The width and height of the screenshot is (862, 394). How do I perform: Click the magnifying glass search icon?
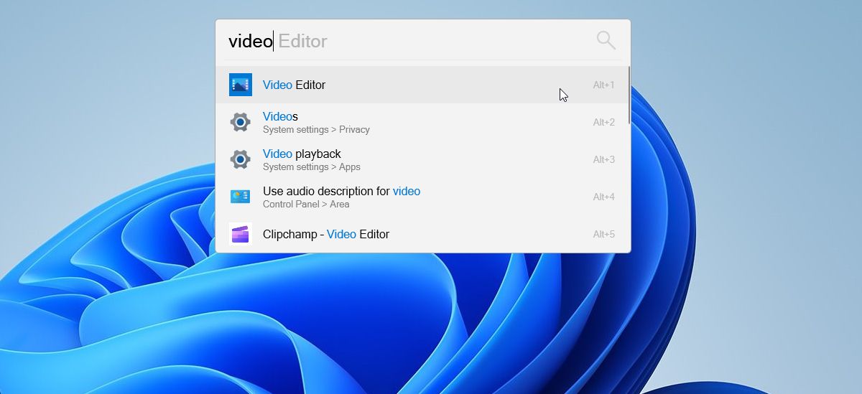(606, 40)
